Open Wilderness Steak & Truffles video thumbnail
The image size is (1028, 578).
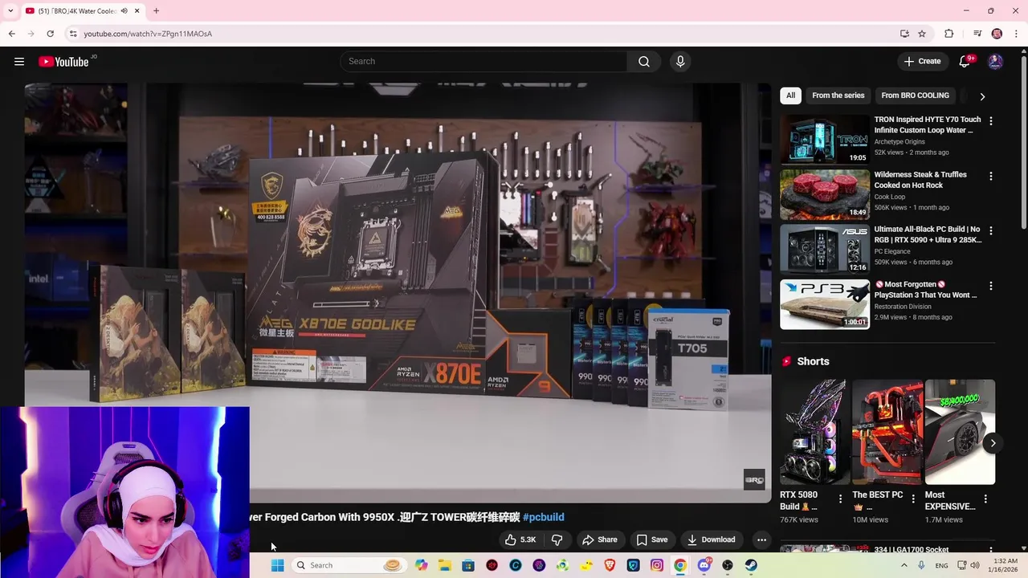coord(824,194)
